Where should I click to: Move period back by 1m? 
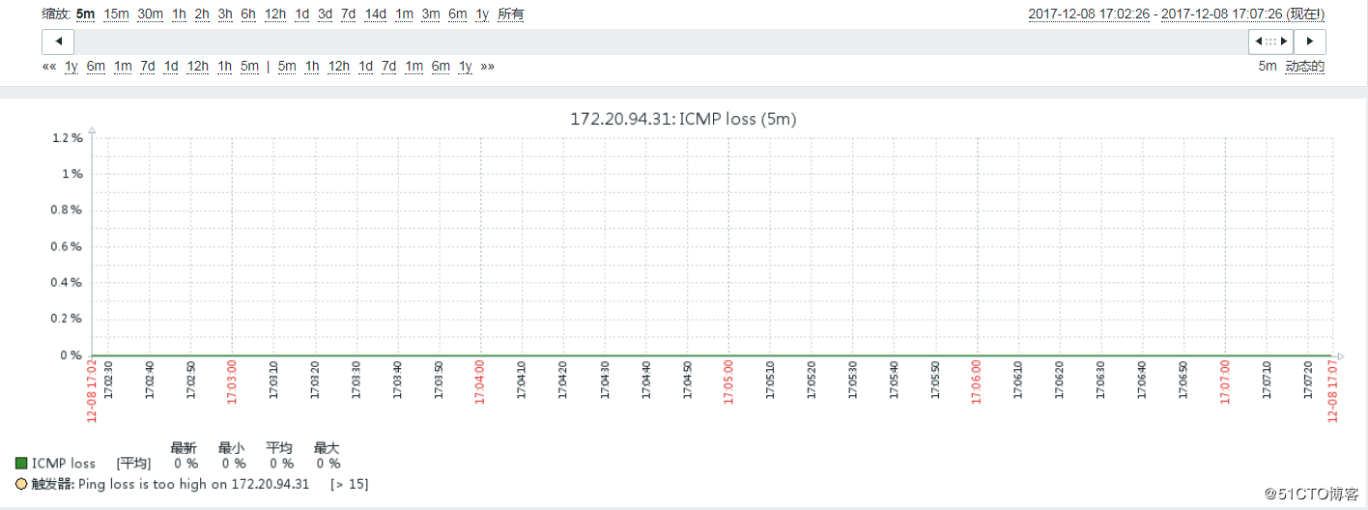point(123,67)
